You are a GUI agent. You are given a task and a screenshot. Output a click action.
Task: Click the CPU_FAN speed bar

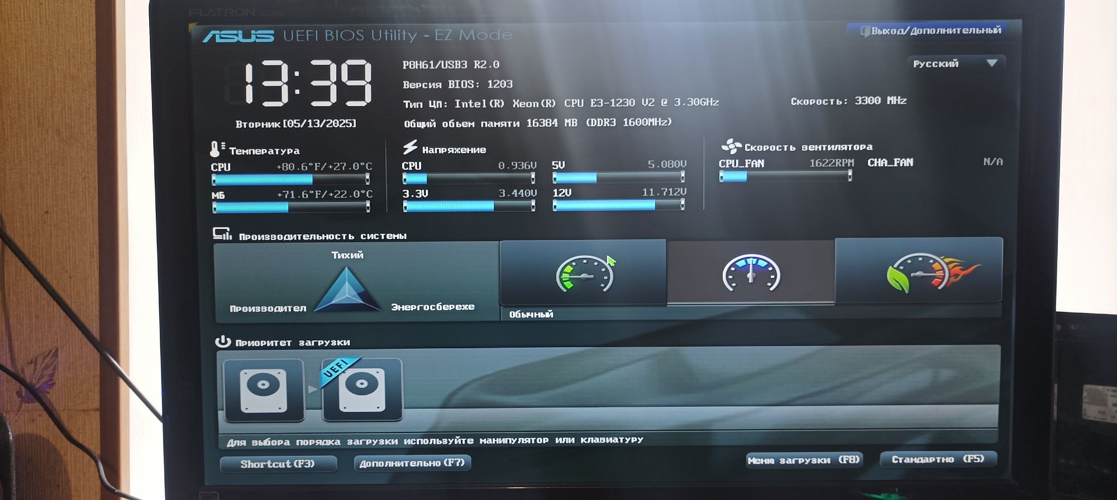click(785, 176)
